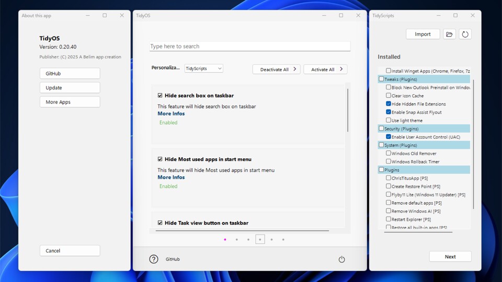502x282 pixels.
Task: Check Remove default apps [PS] checkbox
Action: (x=389, y=203)
